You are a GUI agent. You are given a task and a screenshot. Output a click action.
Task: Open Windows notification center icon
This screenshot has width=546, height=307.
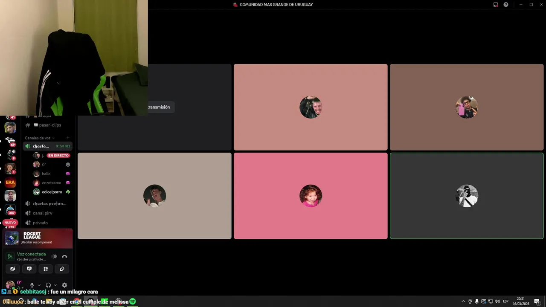[x=537, y=301]
